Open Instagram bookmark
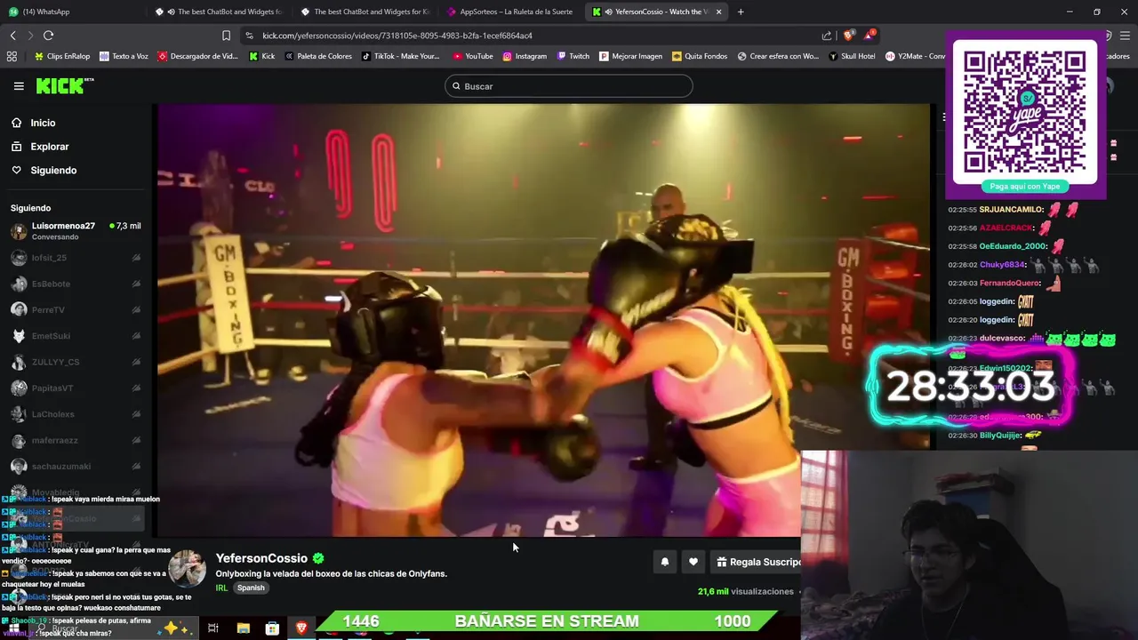 [x=525, y=56]
